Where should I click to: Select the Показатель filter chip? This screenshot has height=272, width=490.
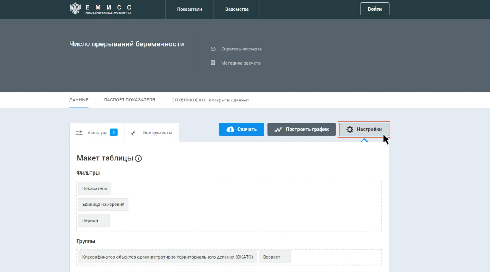(94, 188)
